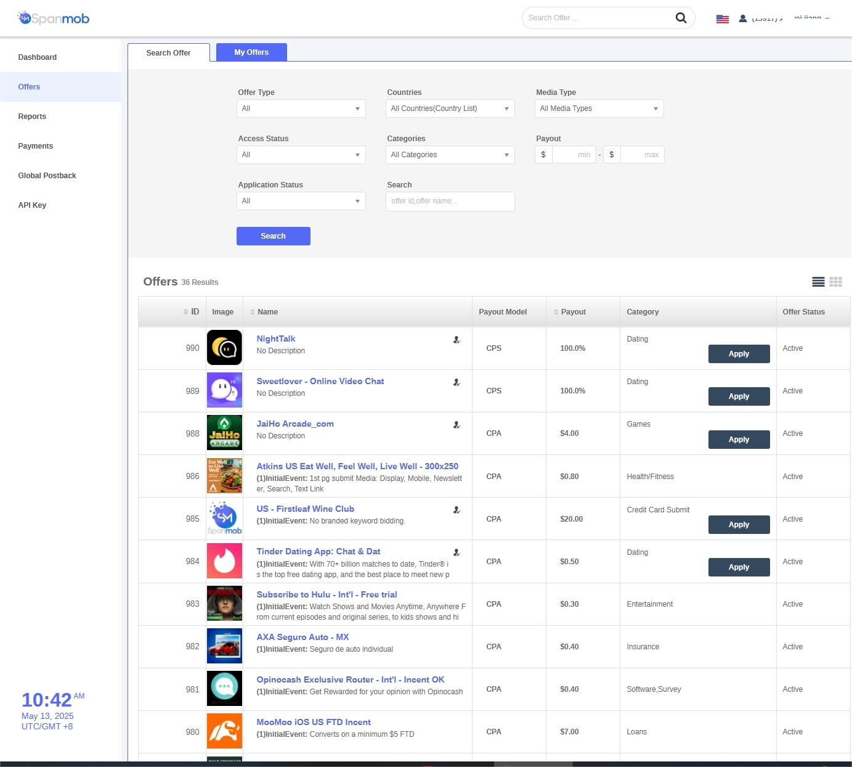Open Atkins Eat Well offer thumbnail
Screen dimensions: 852x767
coord(224,476)
